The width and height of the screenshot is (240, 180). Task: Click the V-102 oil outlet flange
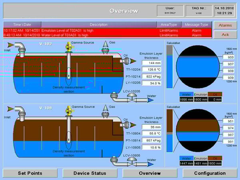tap(127, 61)
